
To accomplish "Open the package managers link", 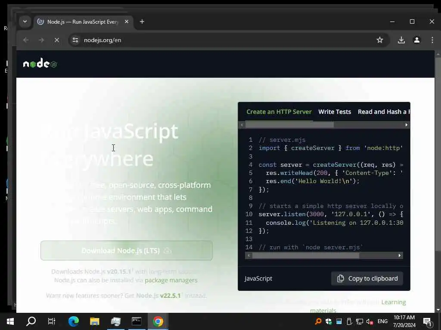I will tap(171, 280).
